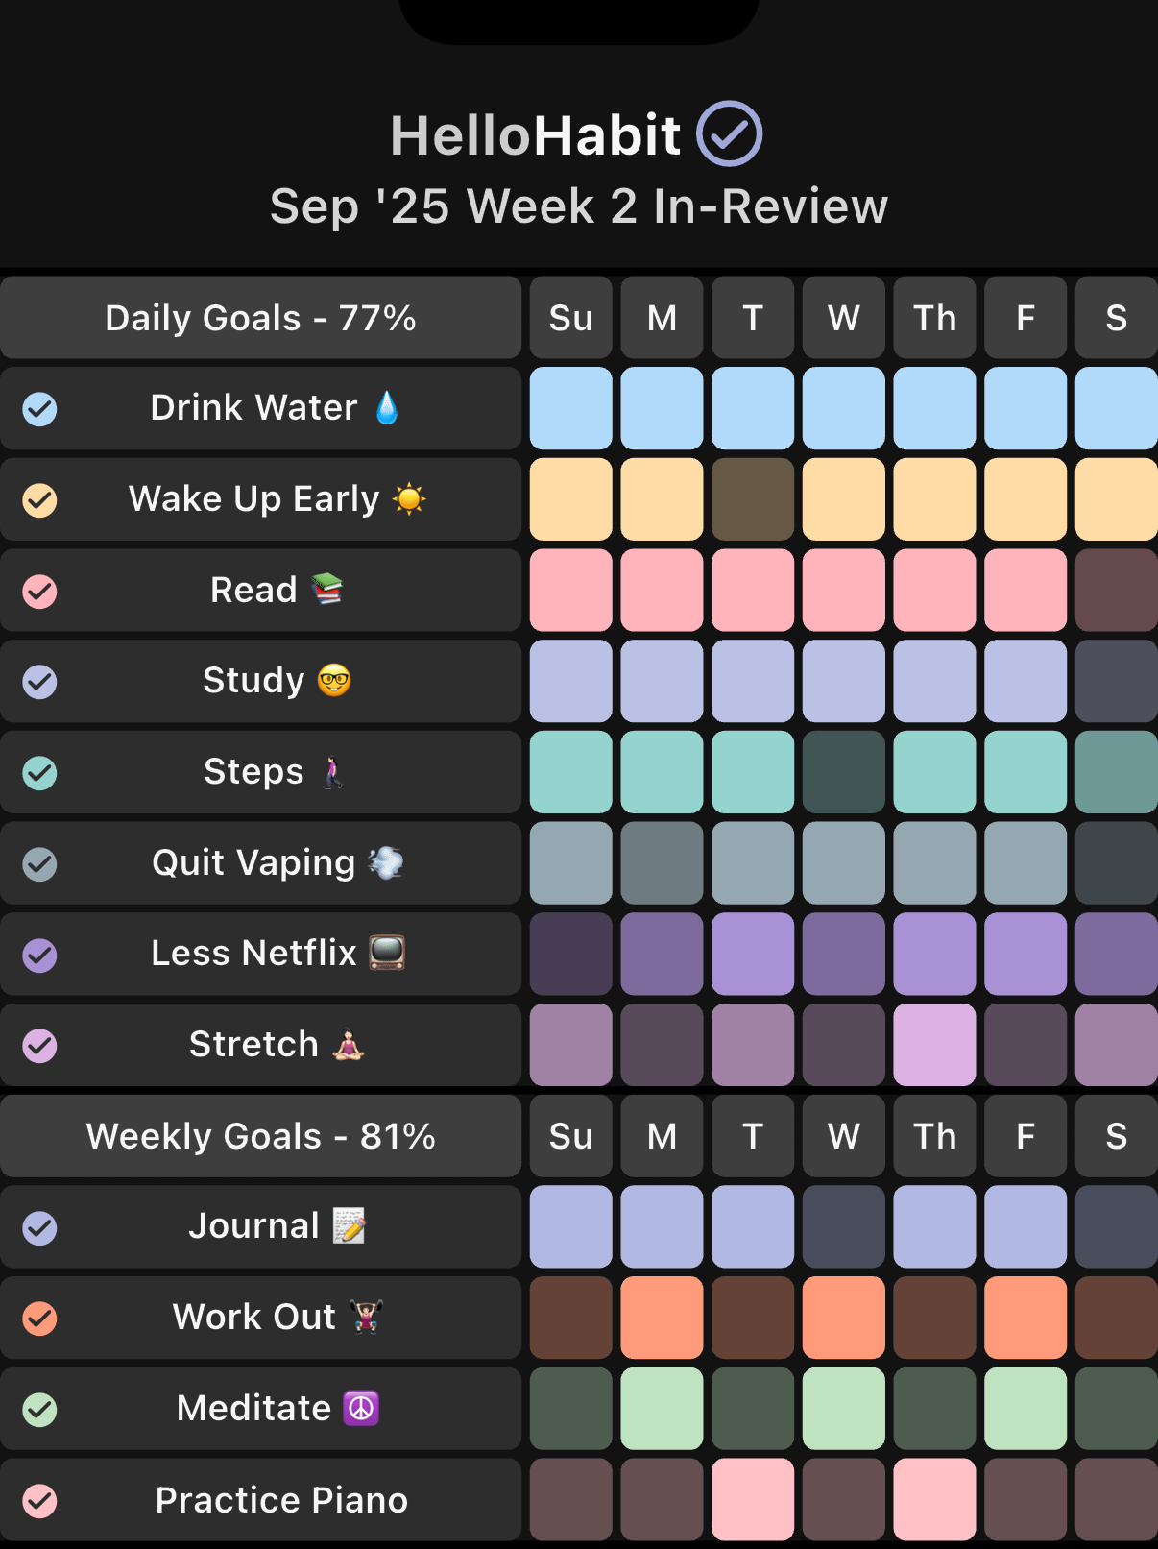Click the peace symbol emoji beside Meditate
This screenshot has height=1549, width=1158.
[361, 1409]
